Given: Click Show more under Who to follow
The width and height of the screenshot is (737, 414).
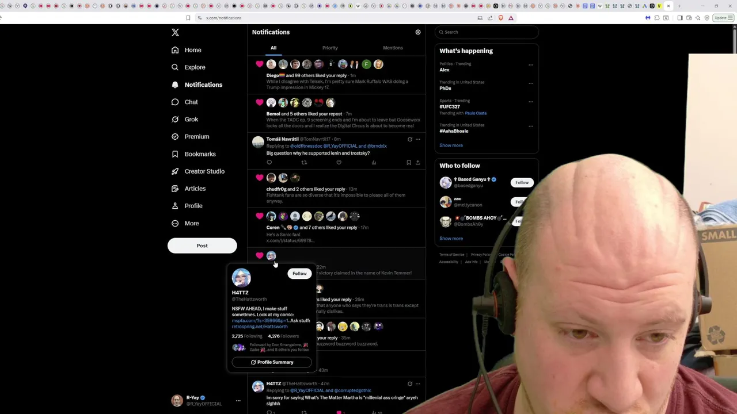Looking at the screenshot, I should [451, 239].
